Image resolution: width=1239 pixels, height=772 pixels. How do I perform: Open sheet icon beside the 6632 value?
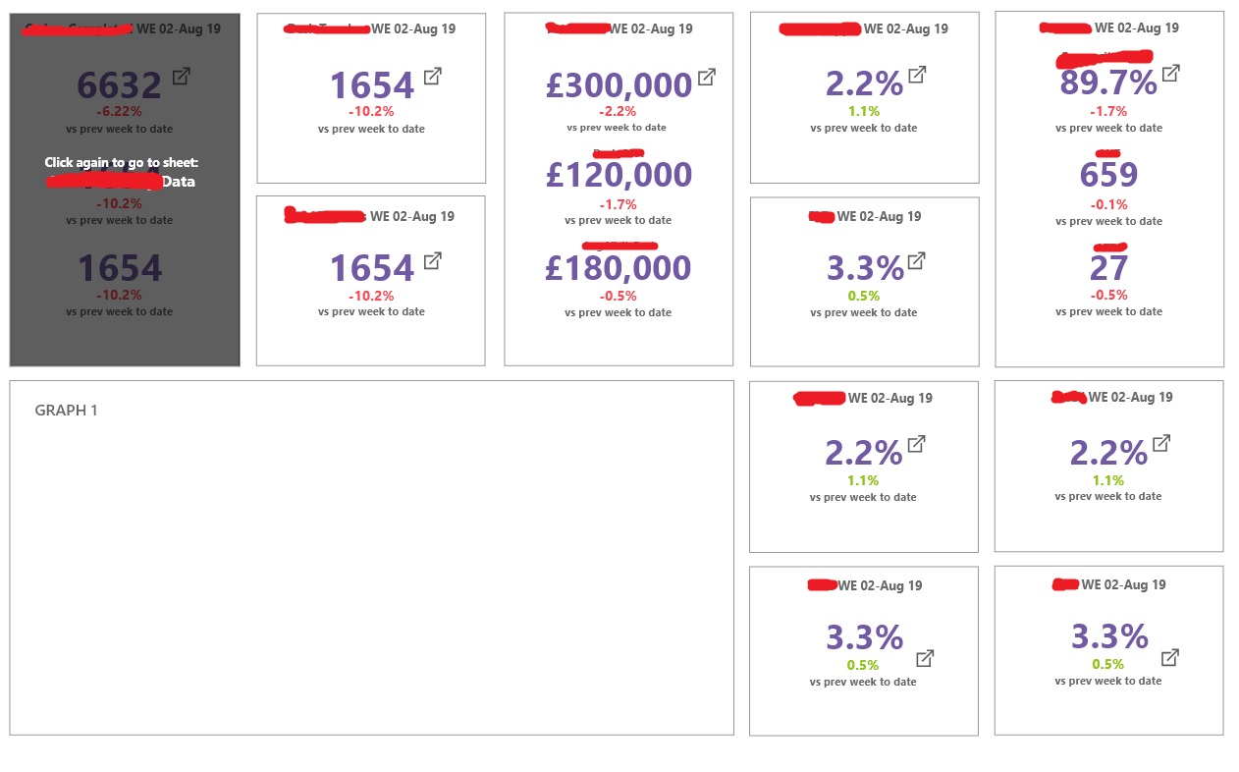pos(182,76)
